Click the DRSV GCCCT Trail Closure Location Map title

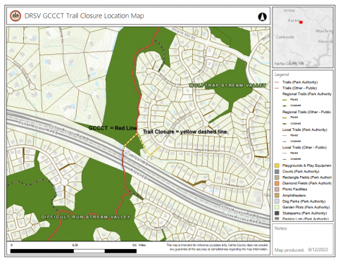coord(84,16)
